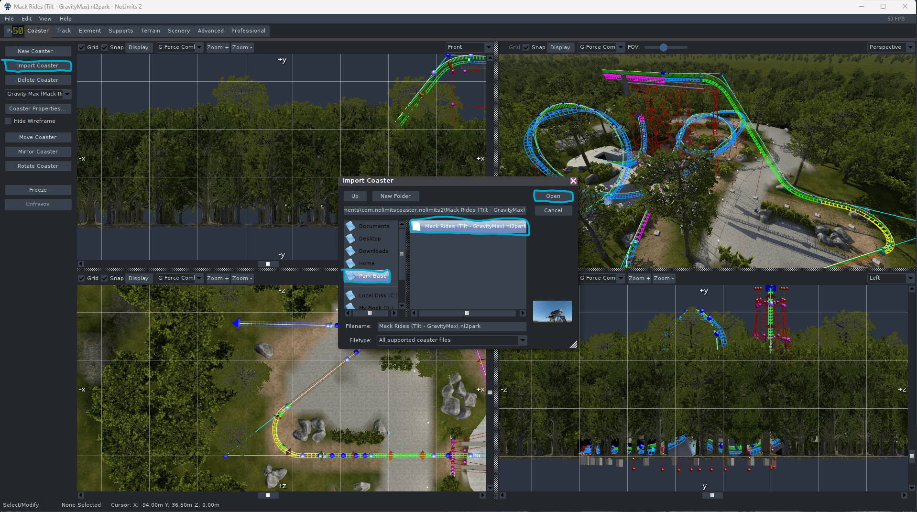
Task: Click the New Coaster... button
Action: (38, 51)
